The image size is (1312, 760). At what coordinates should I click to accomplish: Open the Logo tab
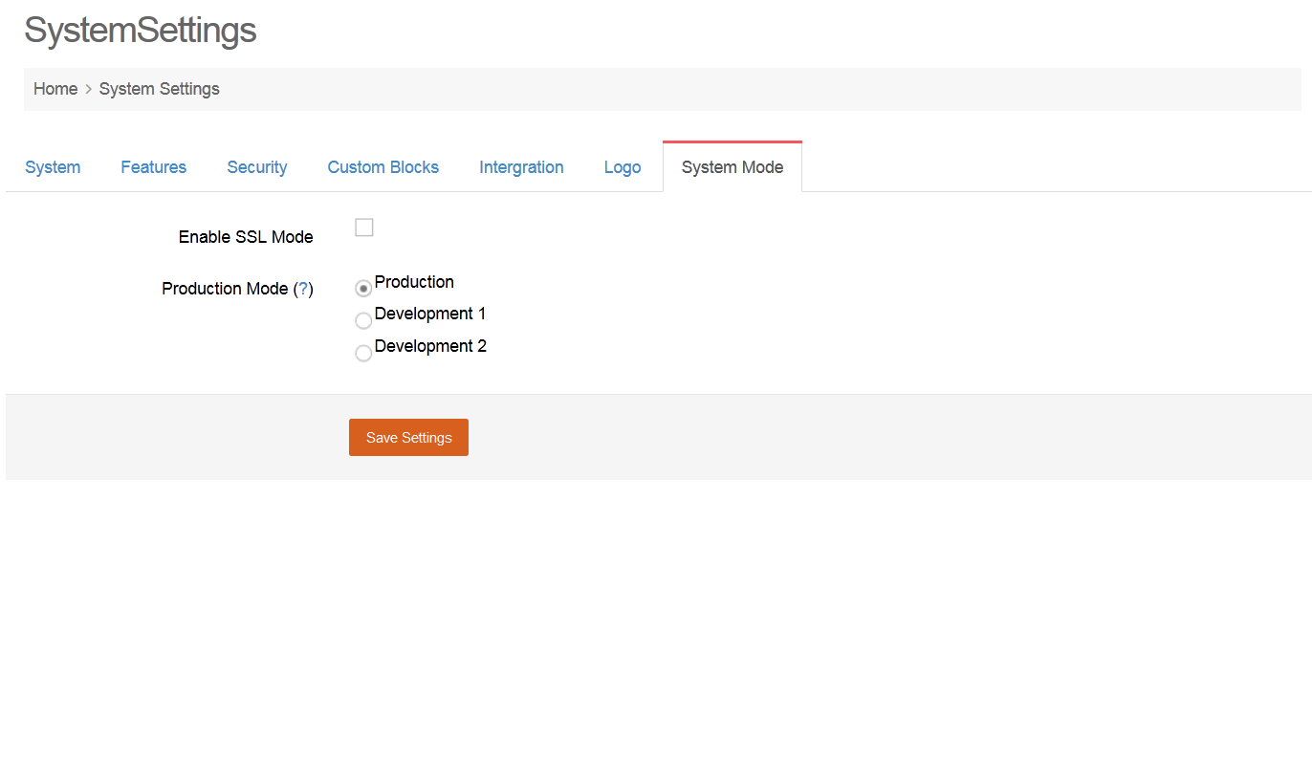click(x=622, y=167)
